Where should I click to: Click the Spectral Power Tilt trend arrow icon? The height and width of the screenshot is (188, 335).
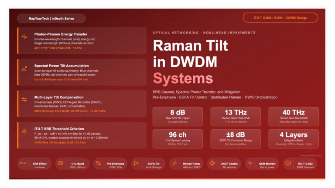tap(24, 68)
